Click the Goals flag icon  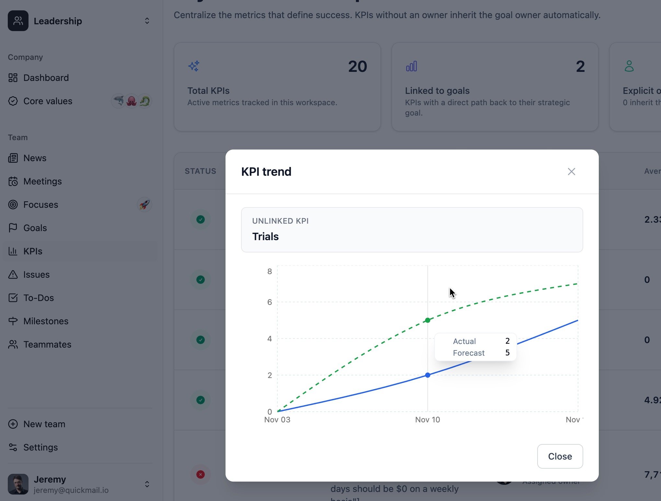(x=13, y=228)
